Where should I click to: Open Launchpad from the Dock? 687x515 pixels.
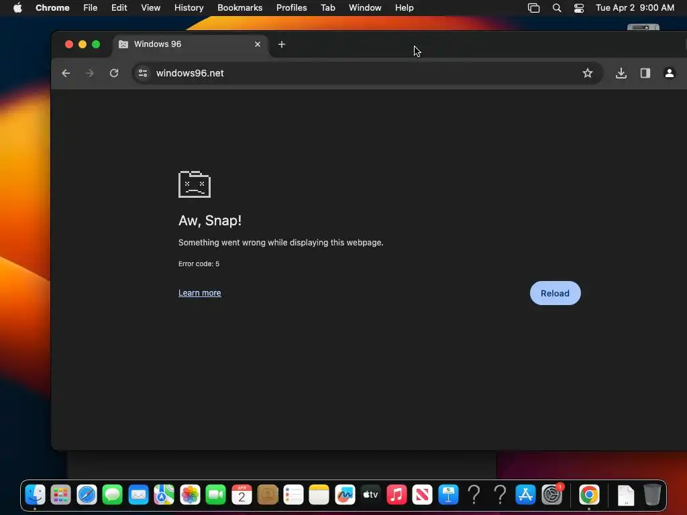click(60, 495)
